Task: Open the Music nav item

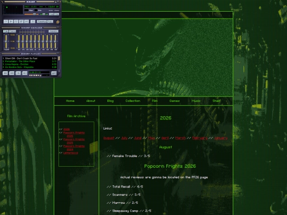Action: 196,101
